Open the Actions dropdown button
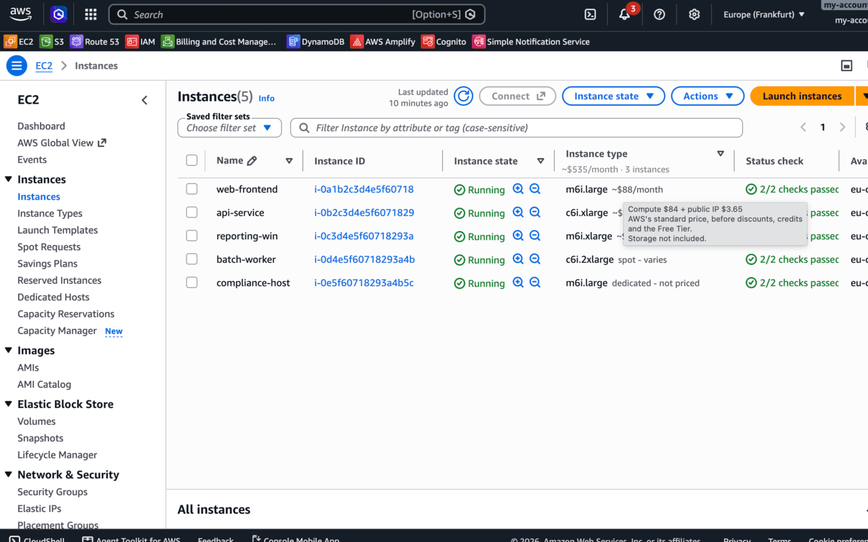This screenshot has width=868, height=542. point(708,96)
